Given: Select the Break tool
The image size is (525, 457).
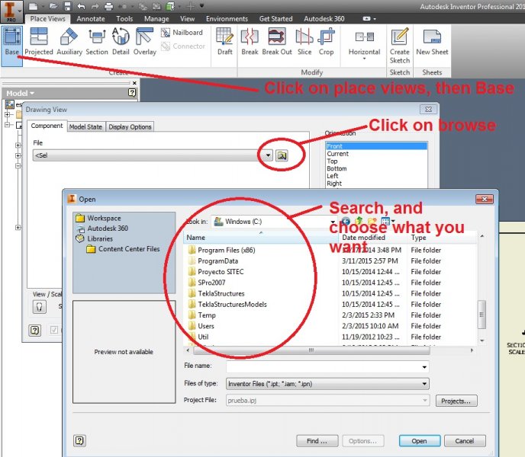Looking at the screenshot, I should 250,42.
